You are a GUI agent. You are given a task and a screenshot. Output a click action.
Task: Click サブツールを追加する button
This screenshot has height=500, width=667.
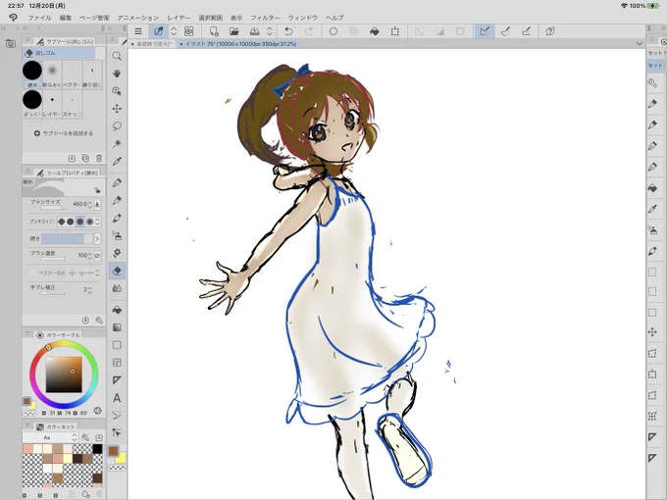pos(64,133)
